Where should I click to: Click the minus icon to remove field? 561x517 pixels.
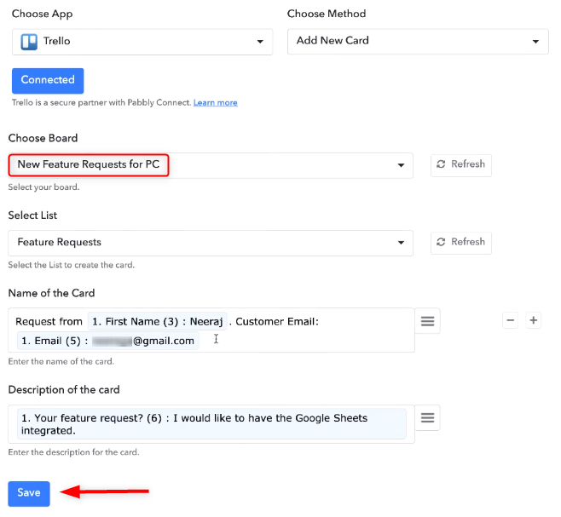pos(511,320)
